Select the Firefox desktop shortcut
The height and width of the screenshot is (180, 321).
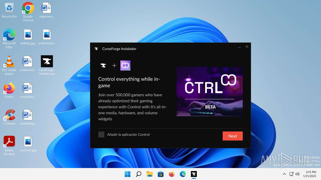9,90
